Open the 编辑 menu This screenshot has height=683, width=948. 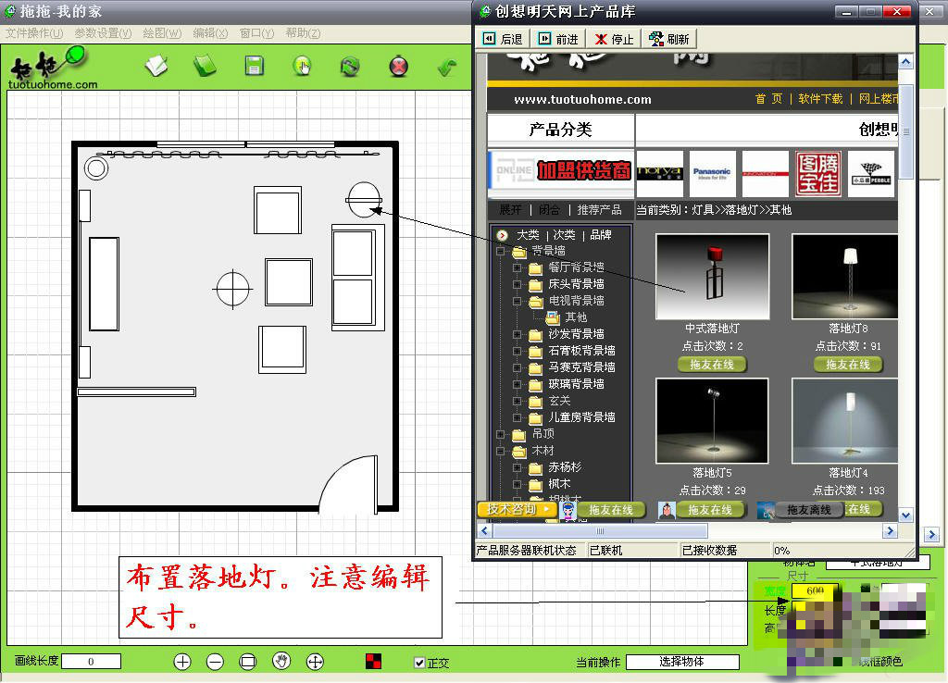pyautogui.click(x=210, y=33)
